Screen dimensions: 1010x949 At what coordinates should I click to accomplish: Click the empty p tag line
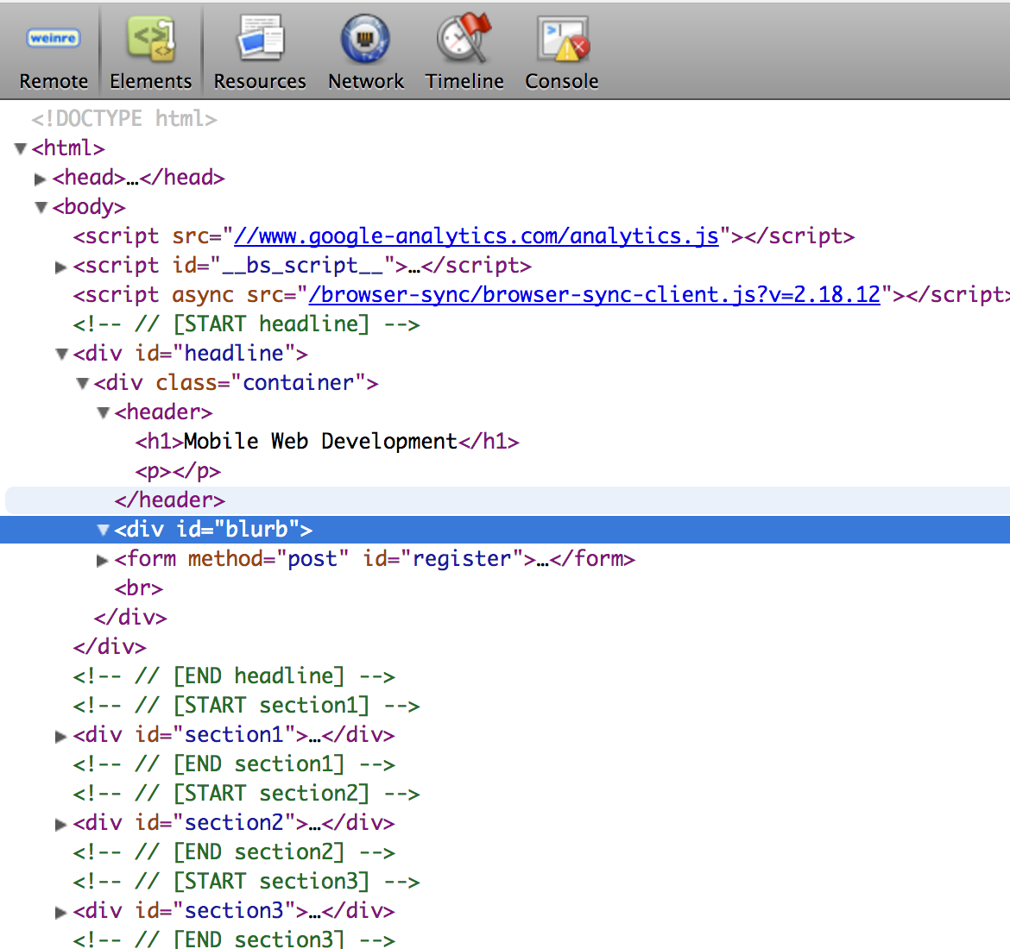pos(178,471)
